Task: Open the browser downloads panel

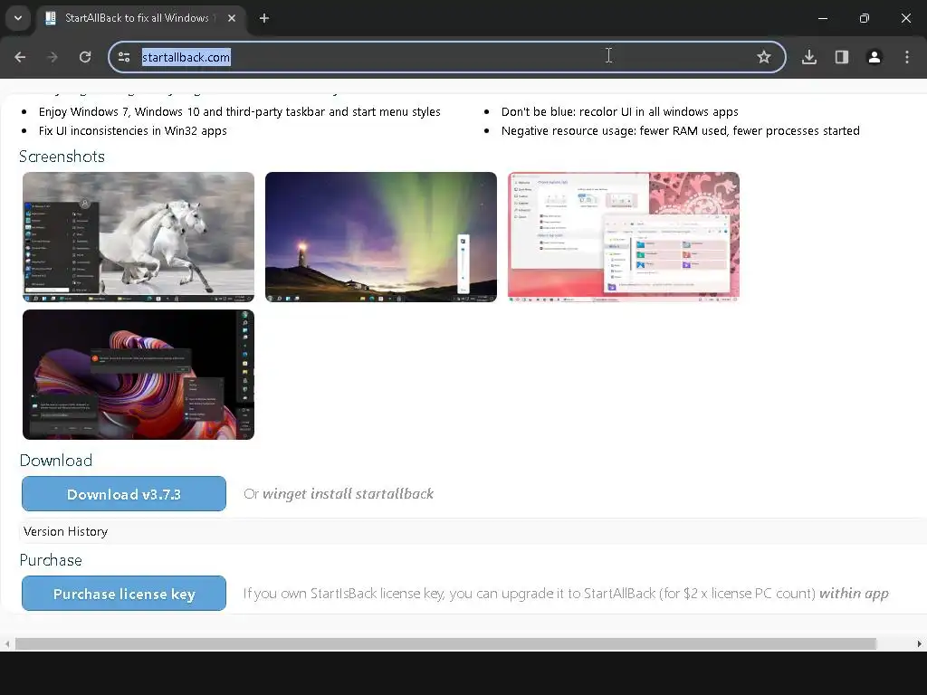Action: point(809,57)
